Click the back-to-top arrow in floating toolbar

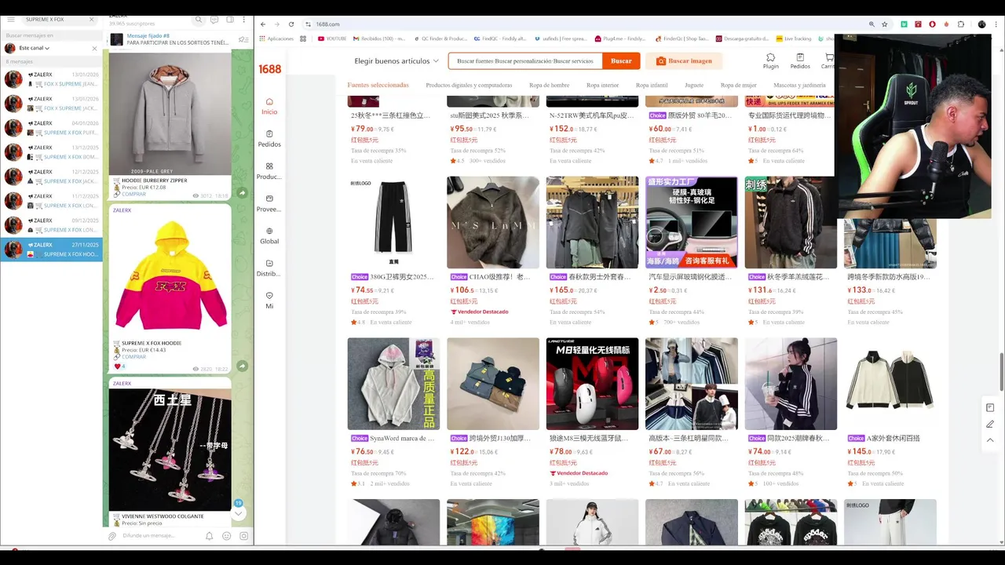[990, 440]
